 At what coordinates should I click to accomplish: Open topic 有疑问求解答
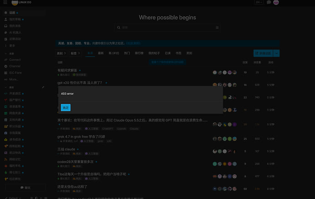click(67, 70)
